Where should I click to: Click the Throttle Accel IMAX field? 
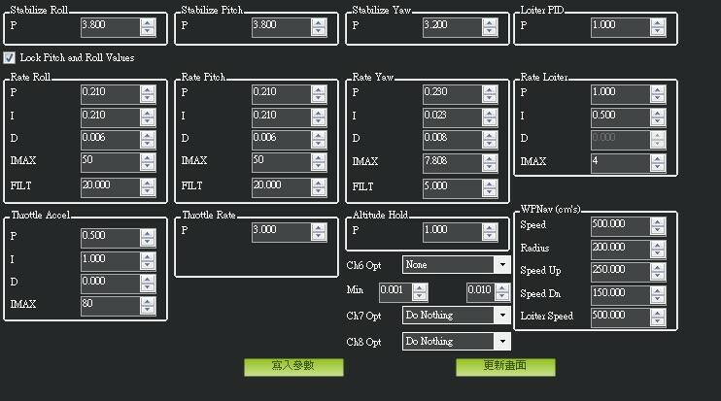click(x=107, y=305)
